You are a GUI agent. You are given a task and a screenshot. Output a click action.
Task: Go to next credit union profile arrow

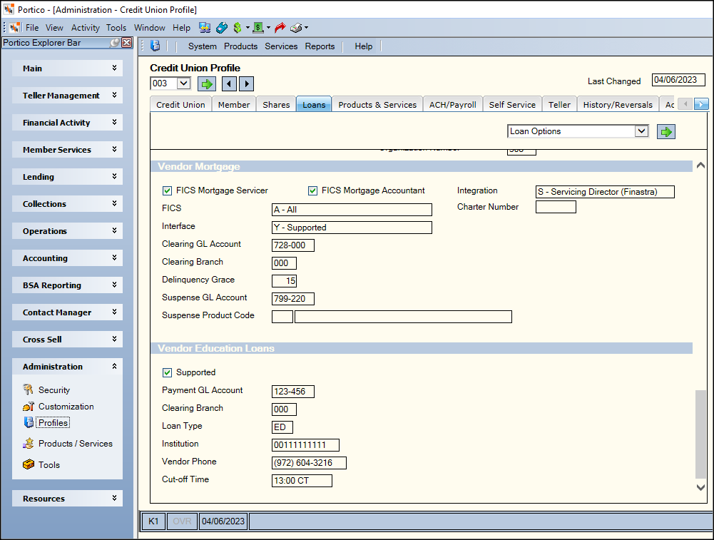[x=247, y=83]
